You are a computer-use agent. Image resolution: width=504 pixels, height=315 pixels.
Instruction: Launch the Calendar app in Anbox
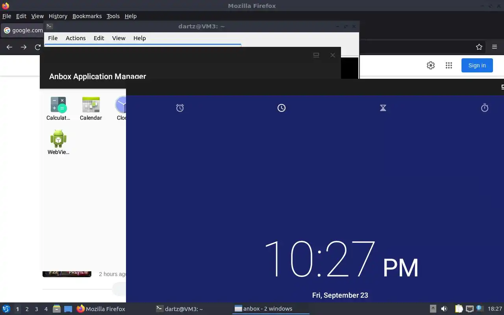click(x=91, y=109)
